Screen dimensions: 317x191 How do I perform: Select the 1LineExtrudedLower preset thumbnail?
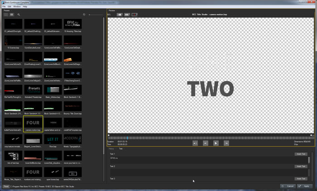[33, 41]
